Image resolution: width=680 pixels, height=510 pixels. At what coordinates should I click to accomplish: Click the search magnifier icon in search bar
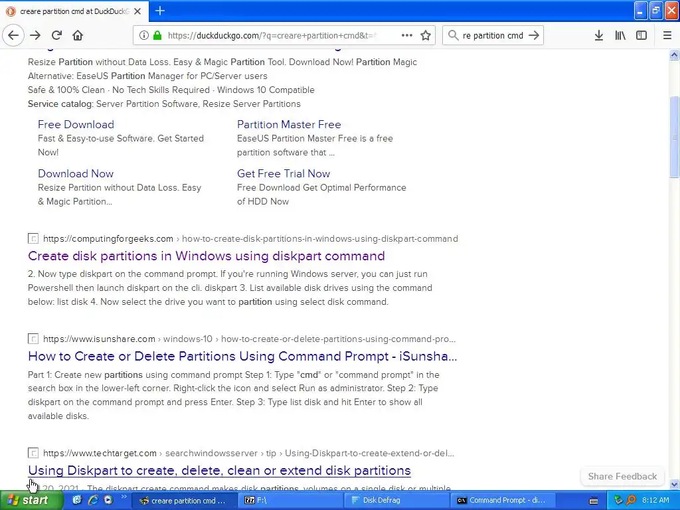pos(453,35)
